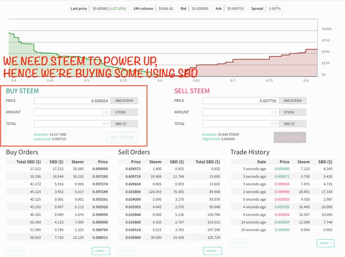
Task: Select buy order priced 0.597285
Action: point(58,176)
